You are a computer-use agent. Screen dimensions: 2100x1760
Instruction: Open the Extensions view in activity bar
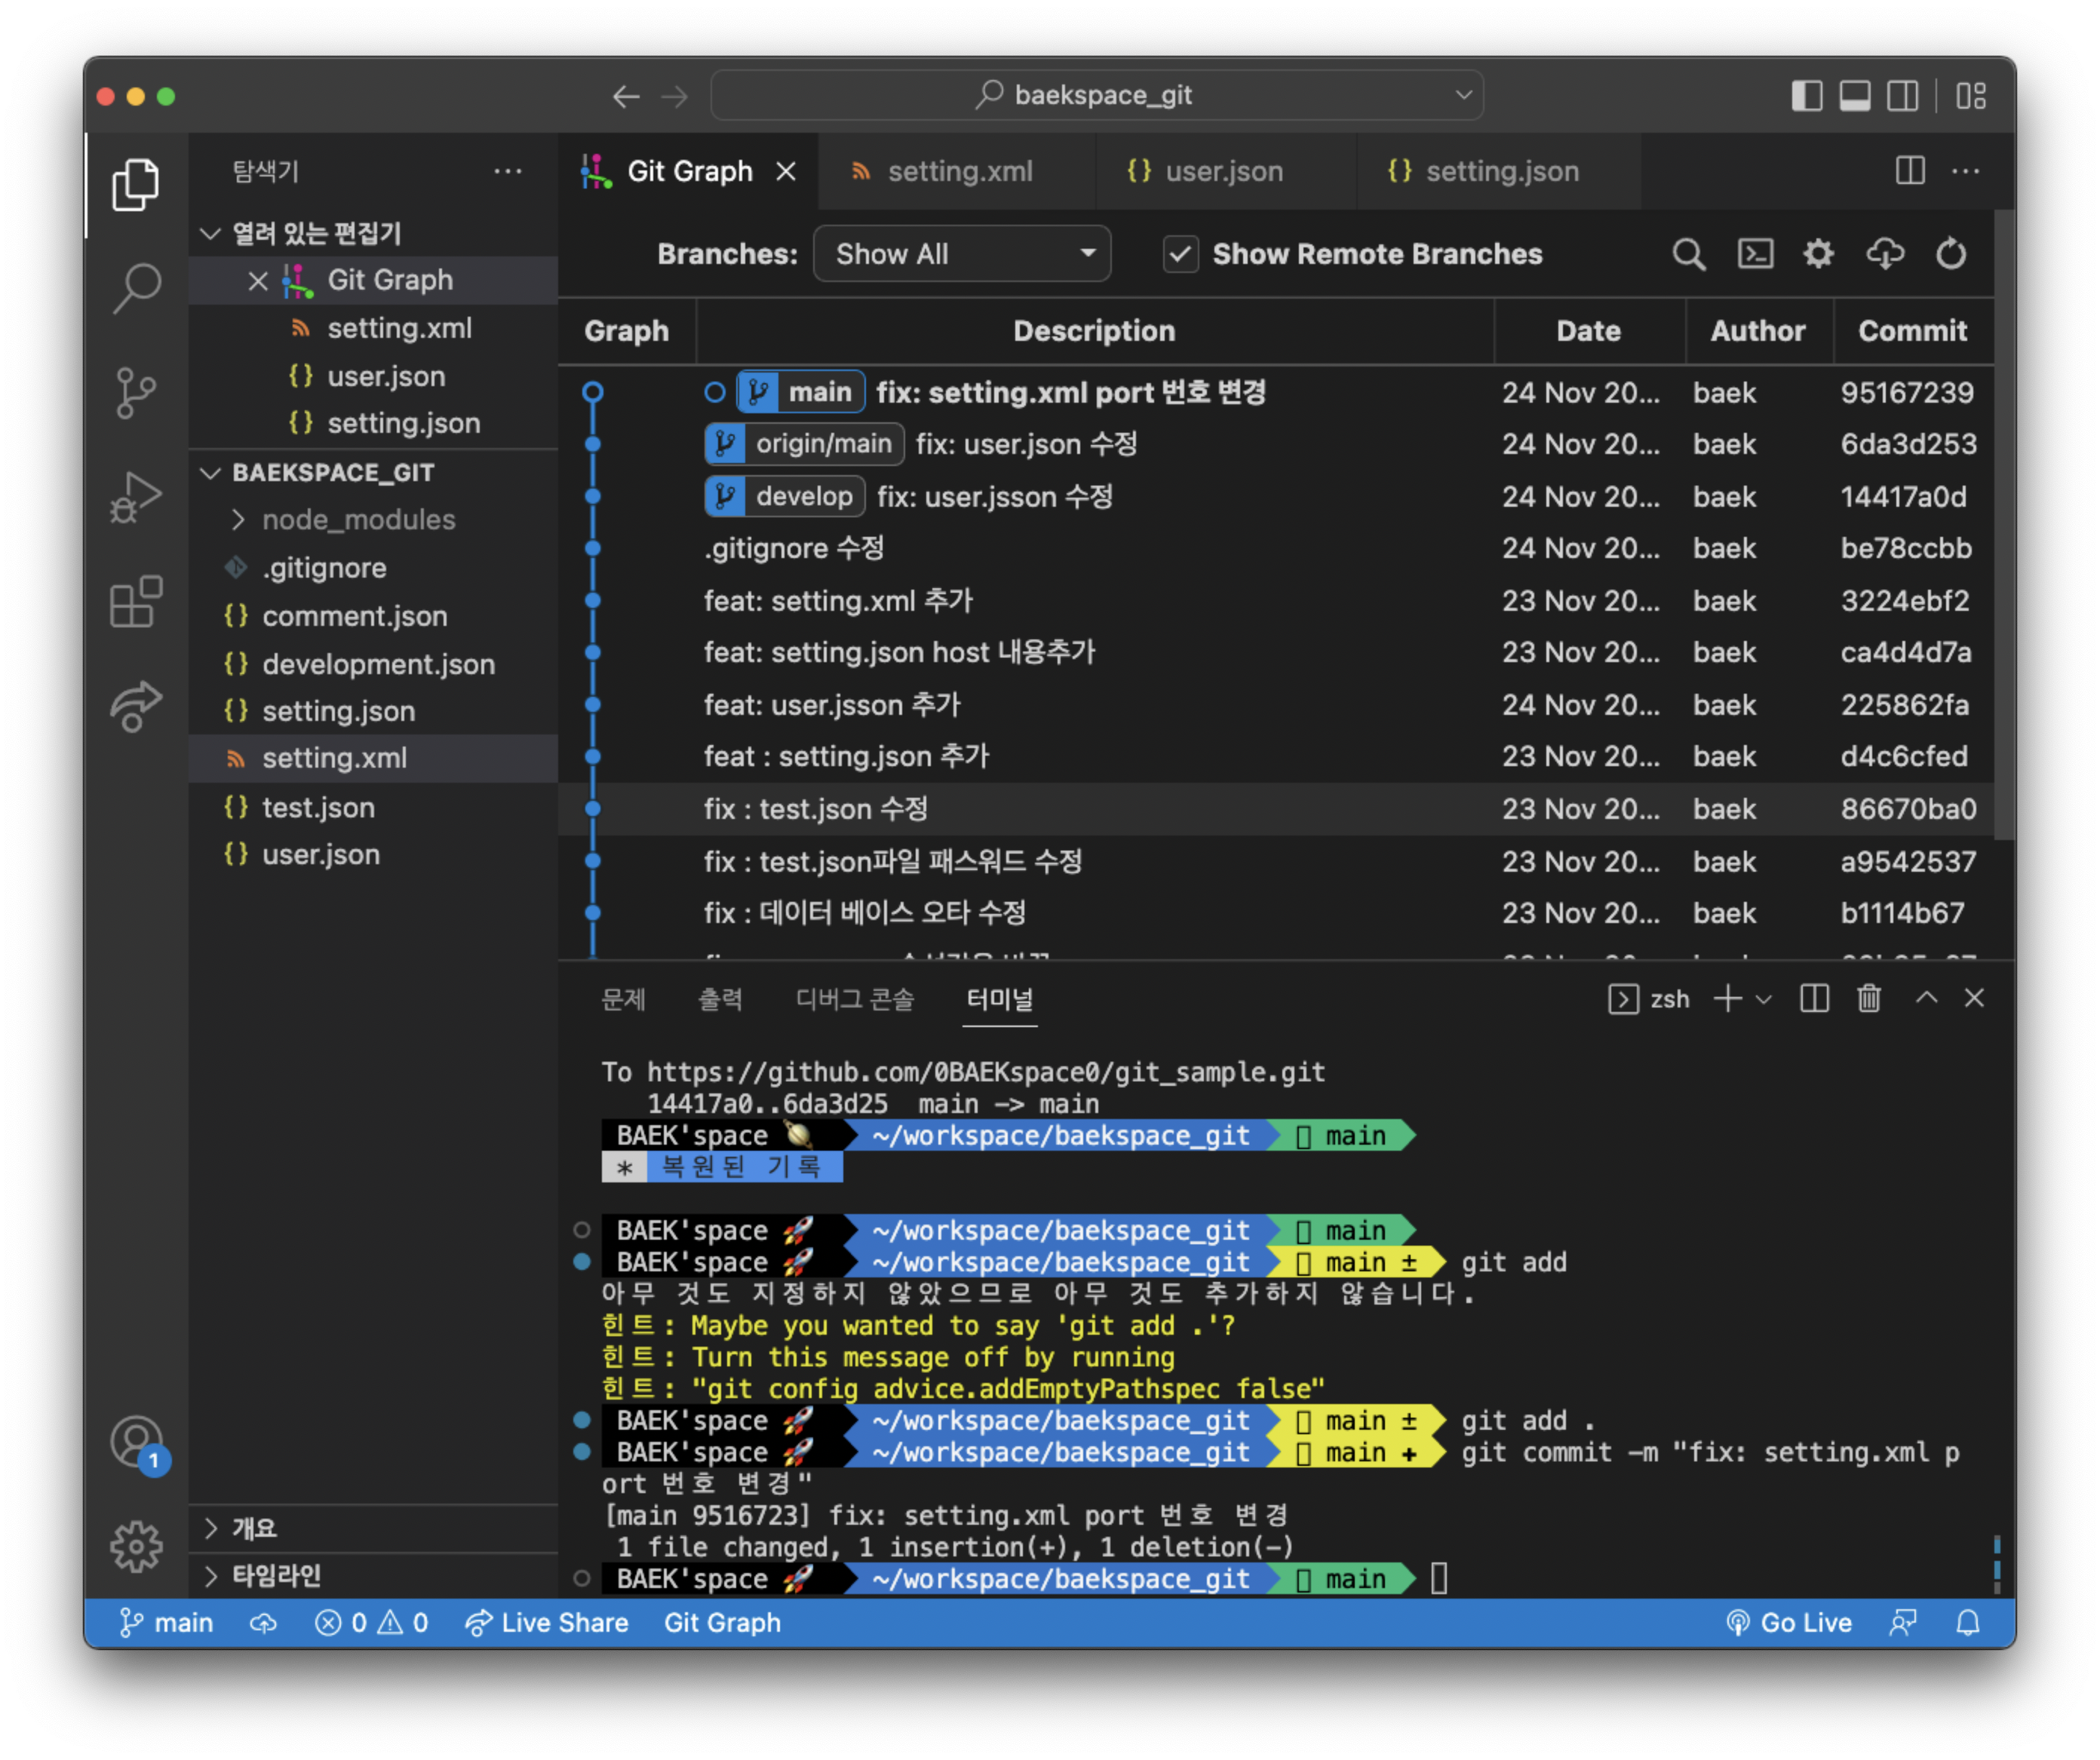(x=135, y=602)
